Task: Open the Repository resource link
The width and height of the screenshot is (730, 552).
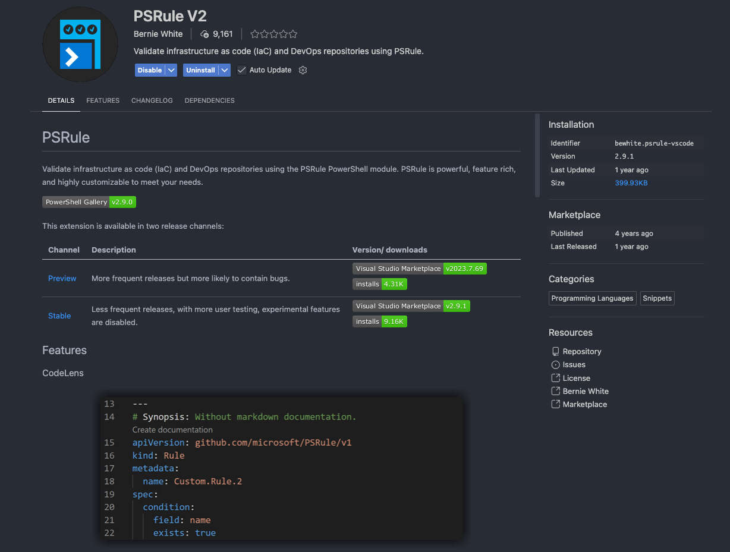Action: [x=582, y=351]
